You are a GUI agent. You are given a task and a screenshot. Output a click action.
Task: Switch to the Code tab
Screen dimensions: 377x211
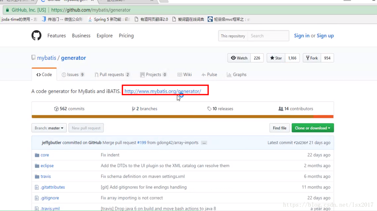coord(44,74)
